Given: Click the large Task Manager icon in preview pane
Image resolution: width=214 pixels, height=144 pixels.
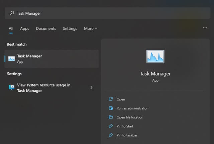Looking at the screenshot, I should click(155, 57).
